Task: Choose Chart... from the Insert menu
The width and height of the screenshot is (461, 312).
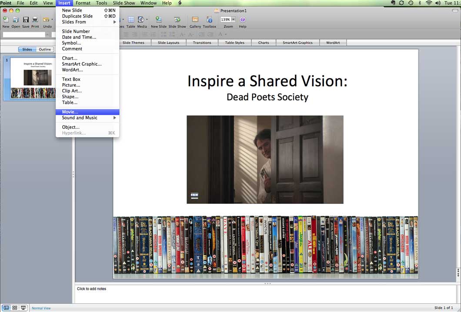Action: pos(87,58)
